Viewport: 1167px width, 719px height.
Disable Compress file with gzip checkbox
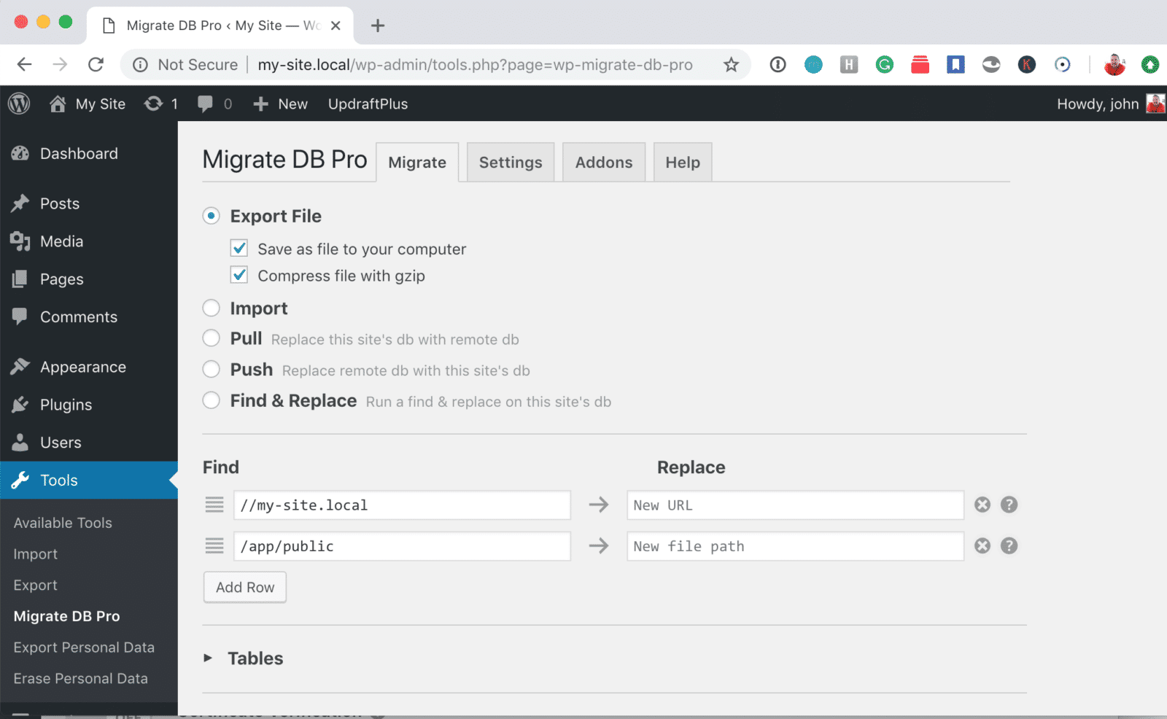(x=239, y=276)
